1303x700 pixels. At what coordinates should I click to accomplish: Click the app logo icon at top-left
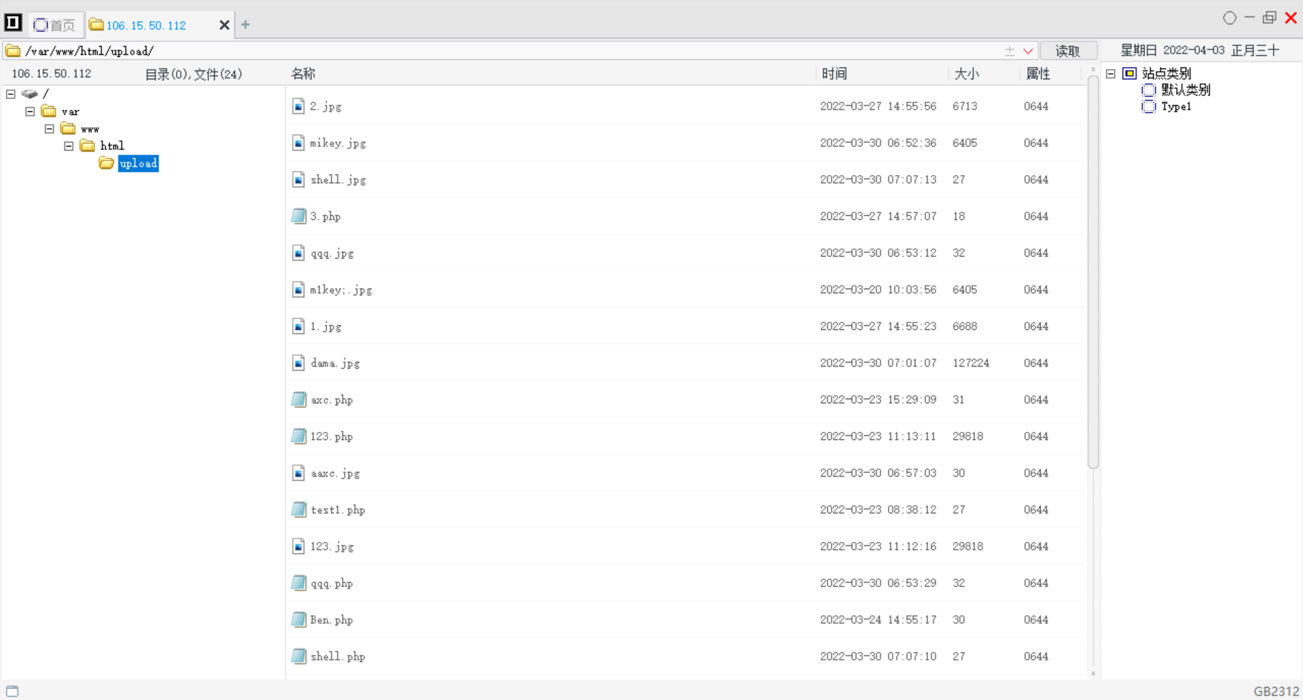click(x=13, y=23)
